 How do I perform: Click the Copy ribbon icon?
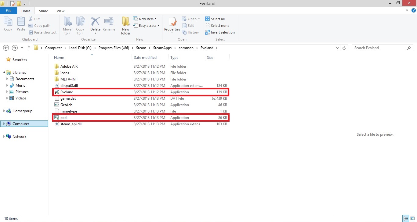pos(8,24)
